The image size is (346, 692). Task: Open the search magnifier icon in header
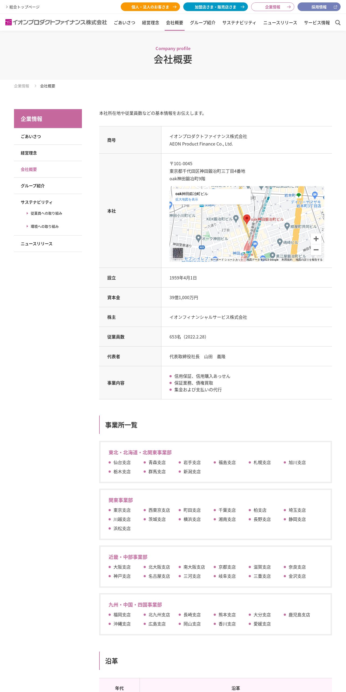(338, 23)
